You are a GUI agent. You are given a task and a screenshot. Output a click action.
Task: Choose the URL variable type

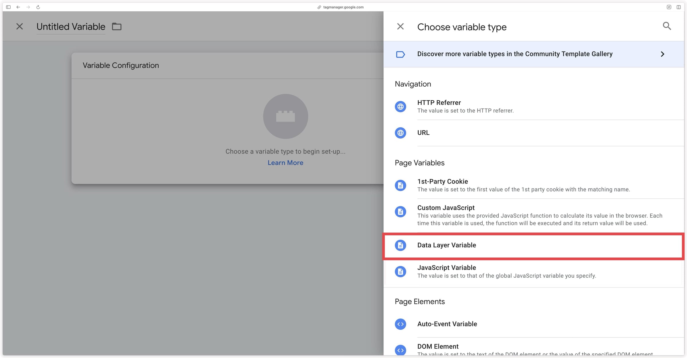click(534, 133)
